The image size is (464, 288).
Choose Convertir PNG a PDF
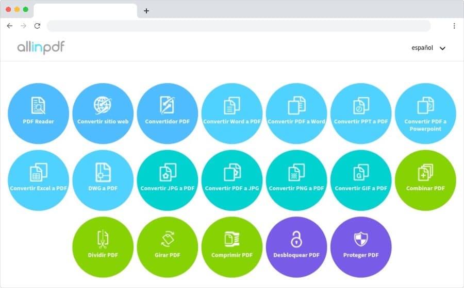coord(296,181)
